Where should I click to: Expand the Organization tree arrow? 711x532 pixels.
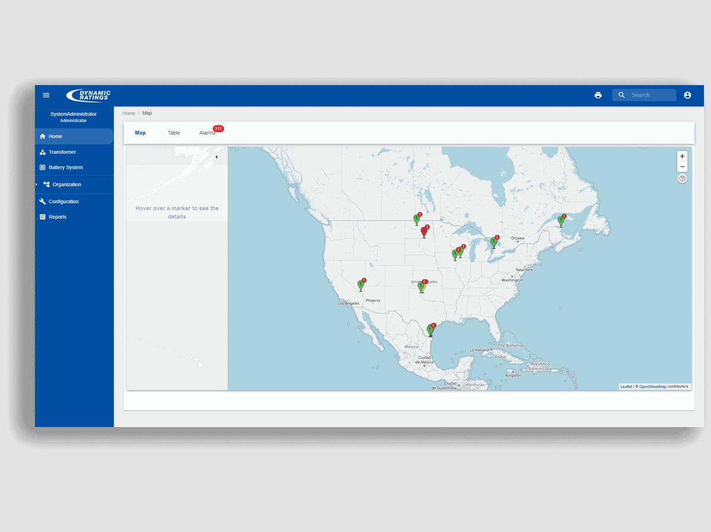point(37,185)
